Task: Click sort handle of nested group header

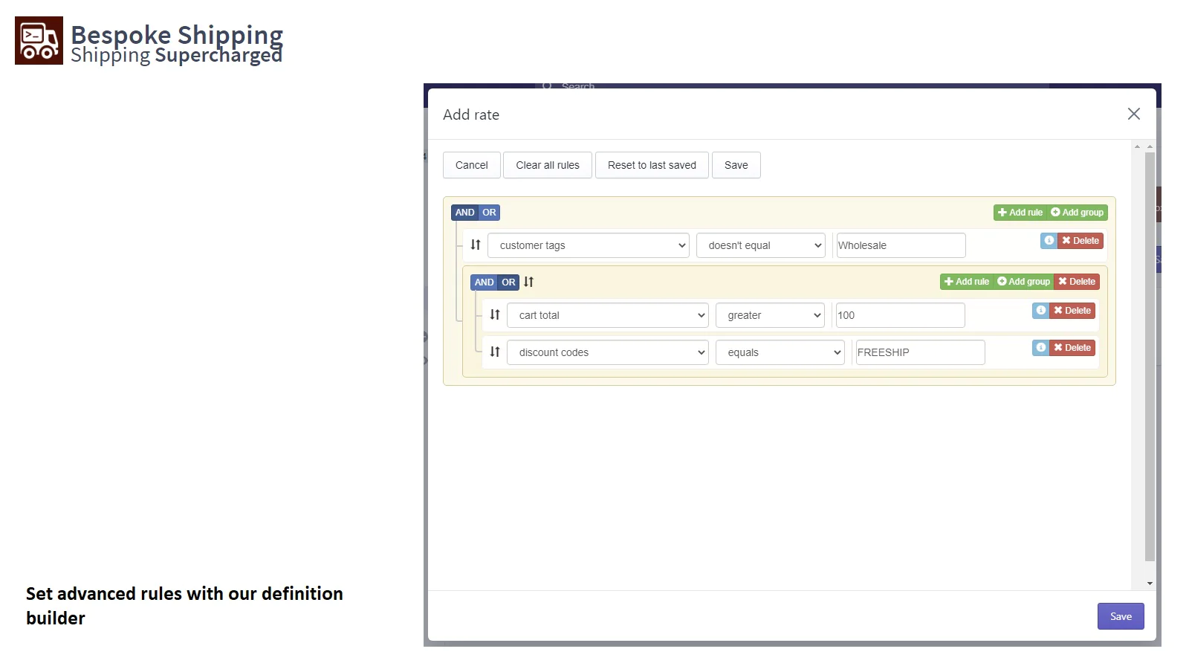Action: point(528,282)
